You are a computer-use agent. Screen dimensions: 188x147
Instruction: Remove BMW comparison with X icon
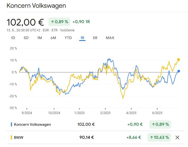click(177, 137)
